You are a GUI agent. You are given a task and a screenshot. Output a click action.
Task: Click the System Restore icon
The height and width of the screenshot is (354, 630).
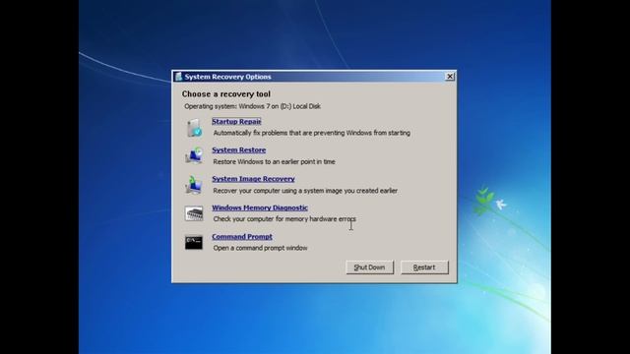tap(194, 155)
